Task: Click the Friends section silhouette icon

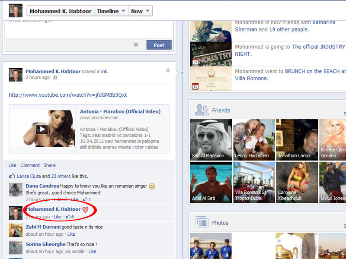Action: click(x=202, y=110)
